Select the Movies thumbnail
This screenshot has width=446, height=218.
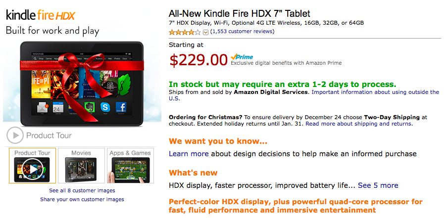click(x=81, y=166)
